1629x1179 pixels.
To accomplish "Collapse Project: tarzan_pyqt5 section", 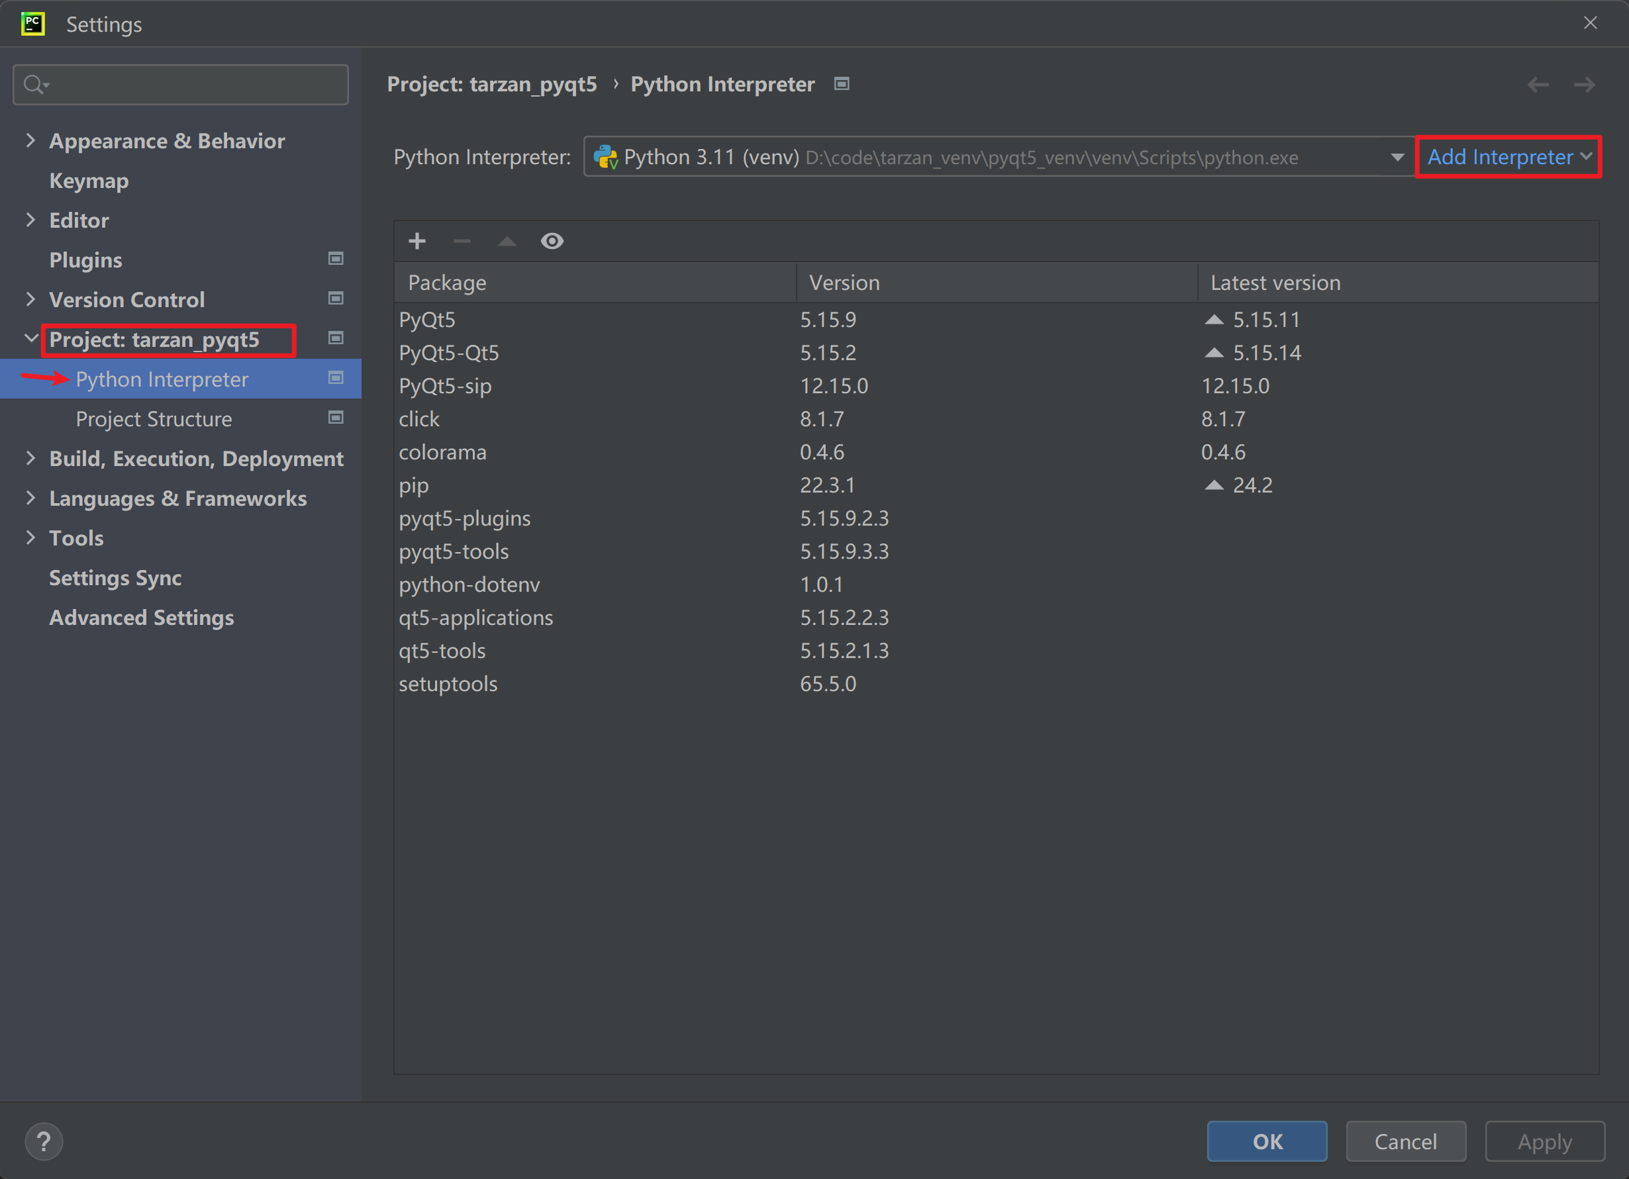I will [x=30, y=338].
